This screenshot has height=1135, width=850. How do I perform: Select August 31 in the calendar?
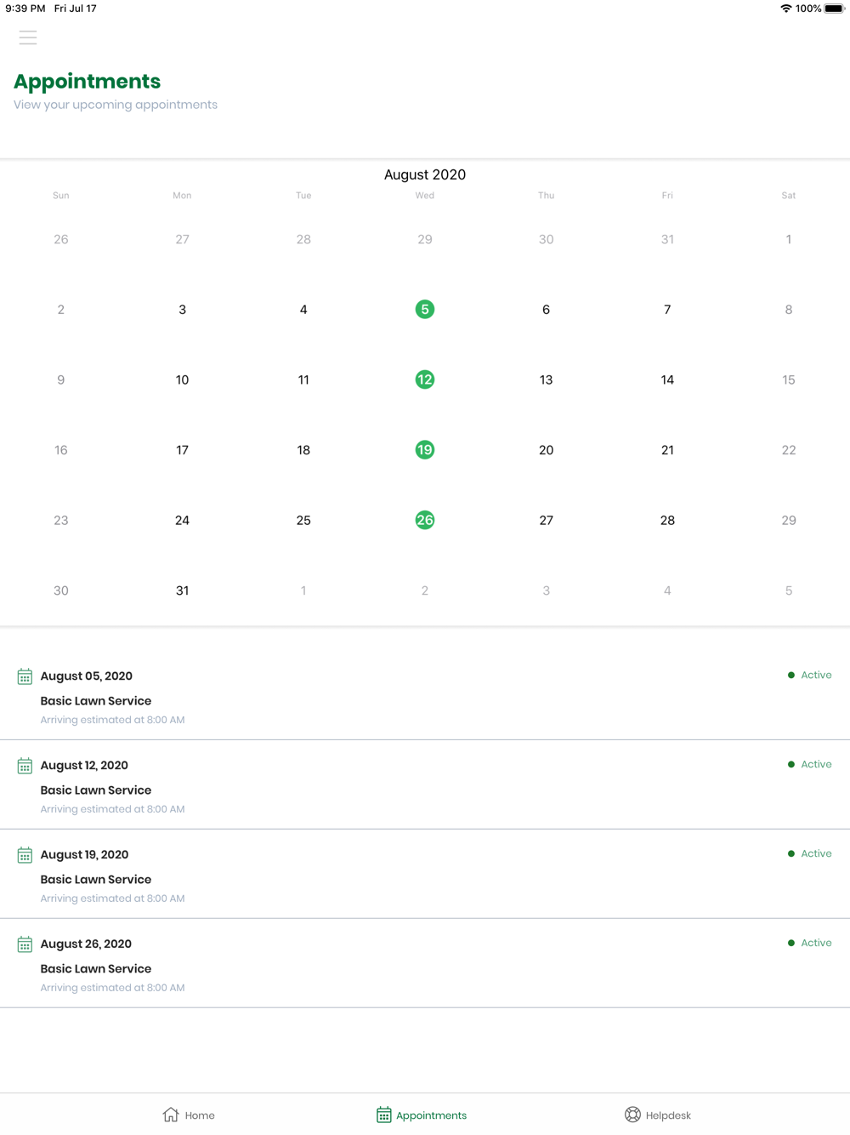[182, 590]
